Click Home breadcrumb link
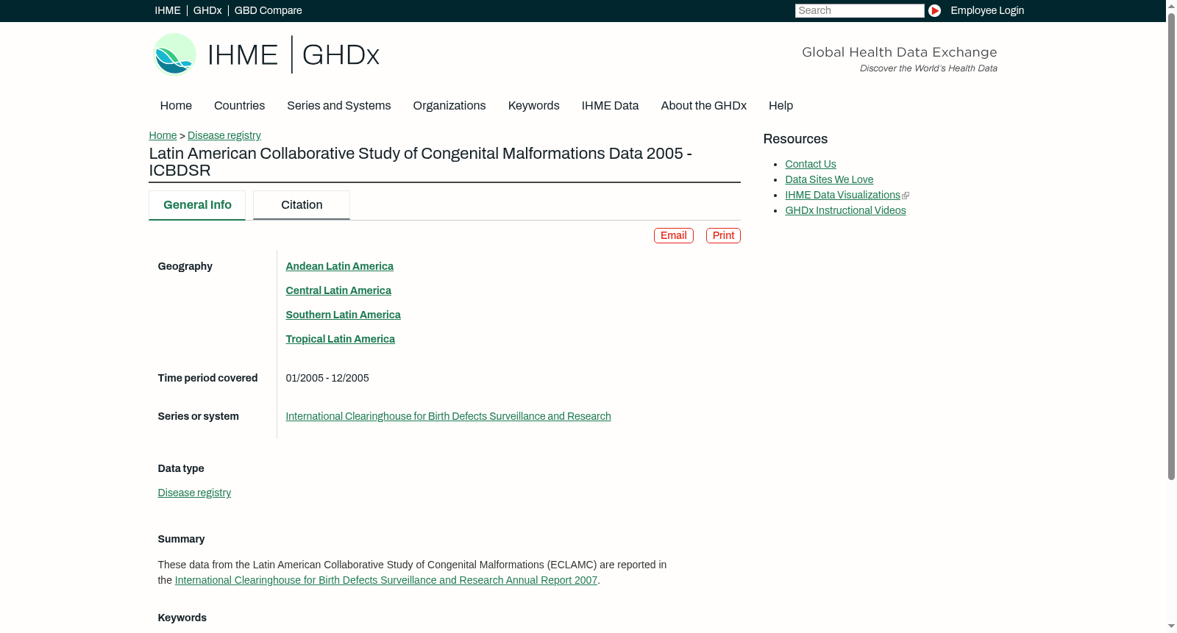Viewport: 1177px width, 633px height. click(x=163, y=135)
